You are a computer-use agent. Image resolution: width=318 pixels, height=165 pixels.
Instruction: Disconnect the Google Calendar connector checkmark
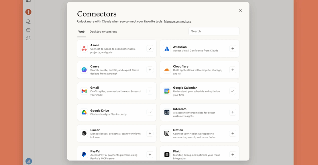click(233, 91)
